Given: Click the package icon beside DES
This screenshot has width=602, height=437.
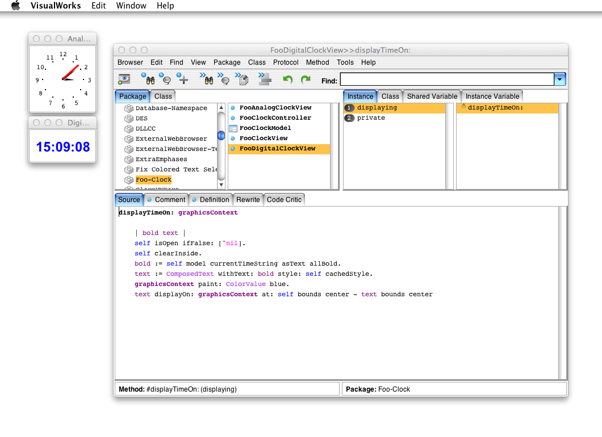Looking at the screenshot, I should pos(128,119).
